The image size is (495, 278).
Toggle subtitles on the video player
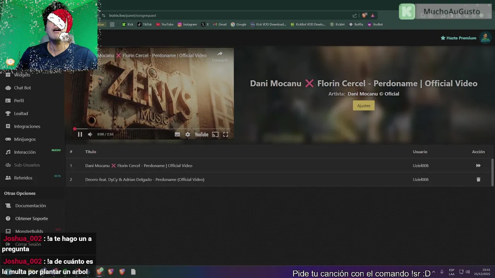tap(177, 134)
